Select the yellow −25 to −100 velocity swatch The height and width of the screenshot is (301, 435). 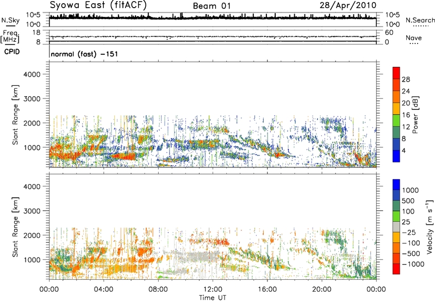pyautogui.click(x=396, y=237)
